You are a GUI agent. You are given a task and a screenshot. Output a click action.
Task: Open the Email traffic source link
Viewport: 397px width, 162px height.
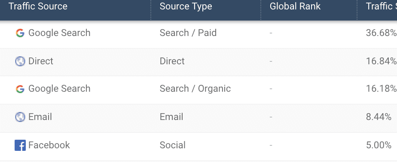coord(40,117)
